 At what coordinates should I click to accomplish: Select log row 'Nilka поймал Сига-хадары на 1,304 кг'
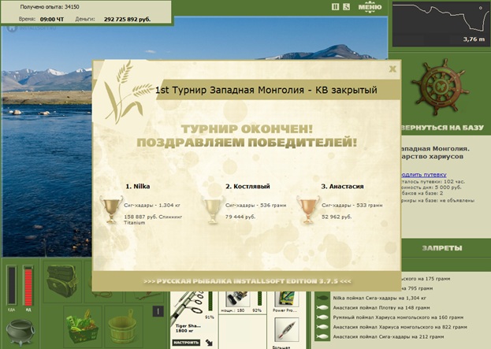coord(380,298)
